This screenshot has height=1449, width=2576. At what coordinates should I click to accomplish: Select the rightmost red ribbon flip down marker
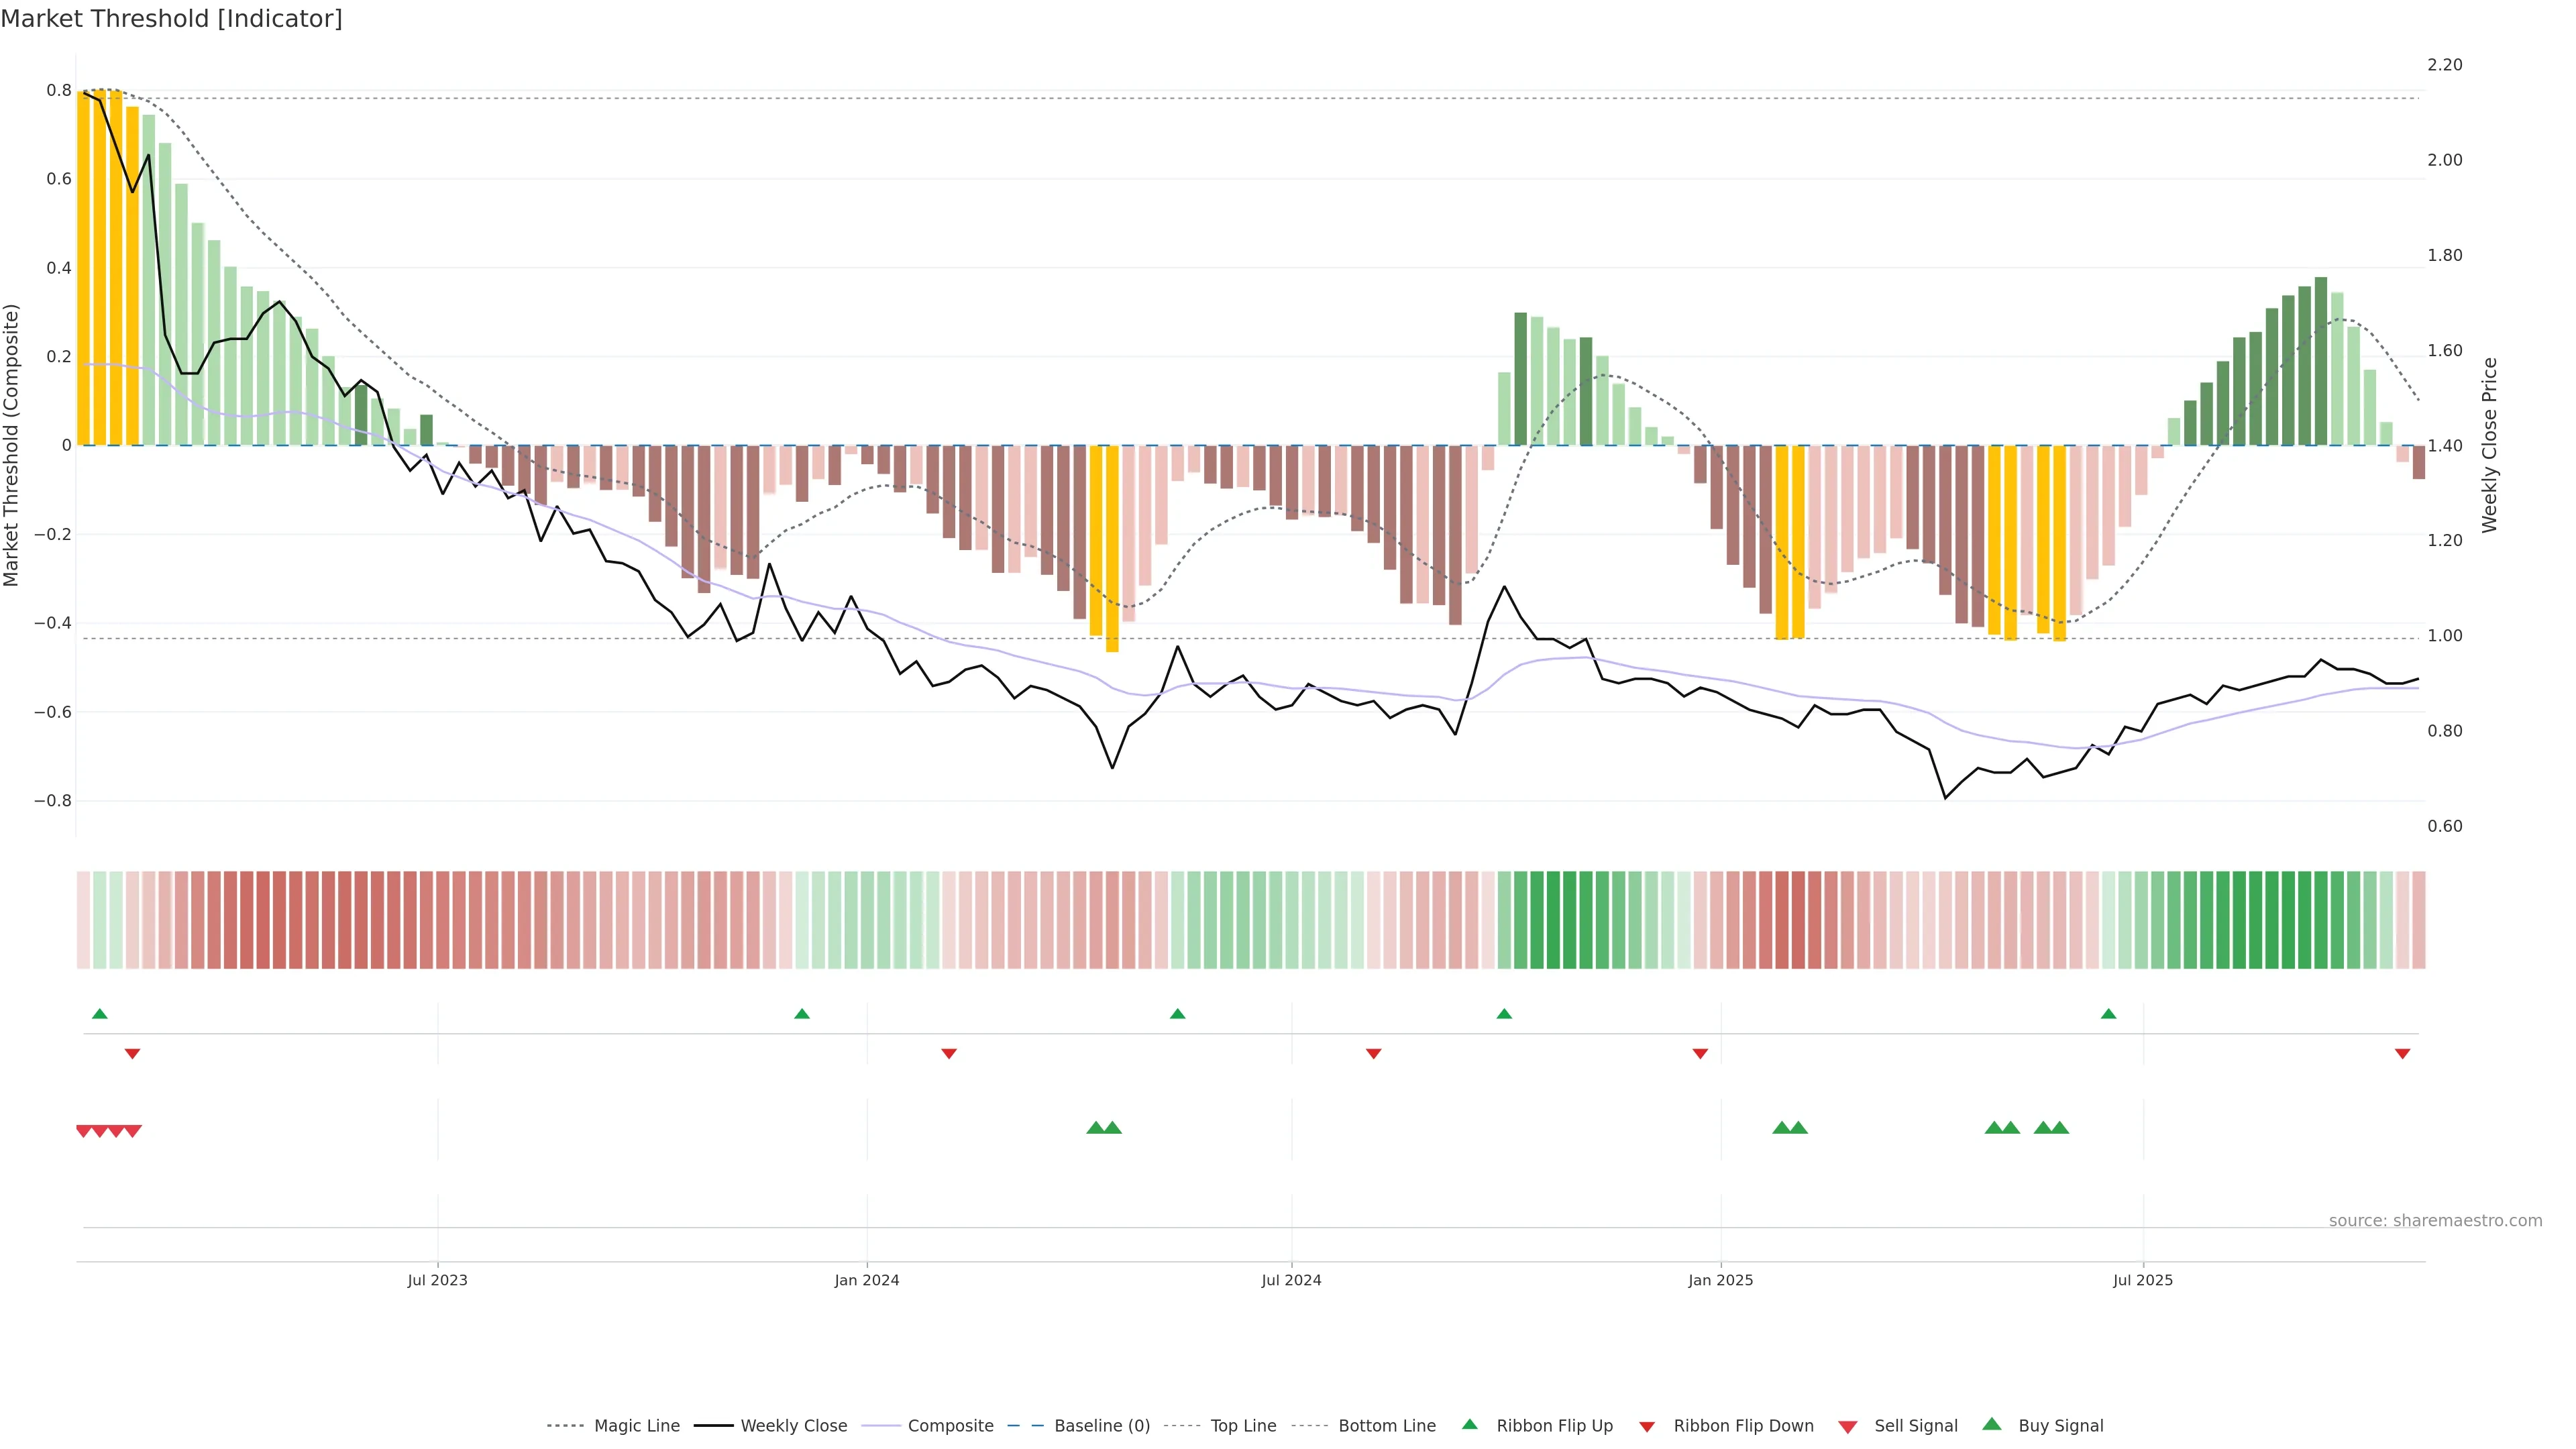tap(2402, 1054)
